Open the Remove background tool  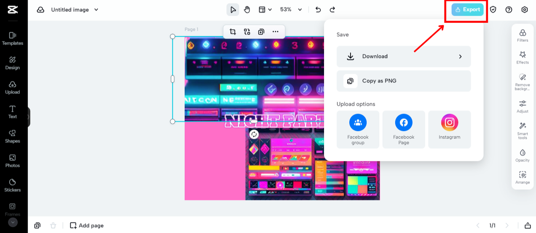[x=523, y=82]
